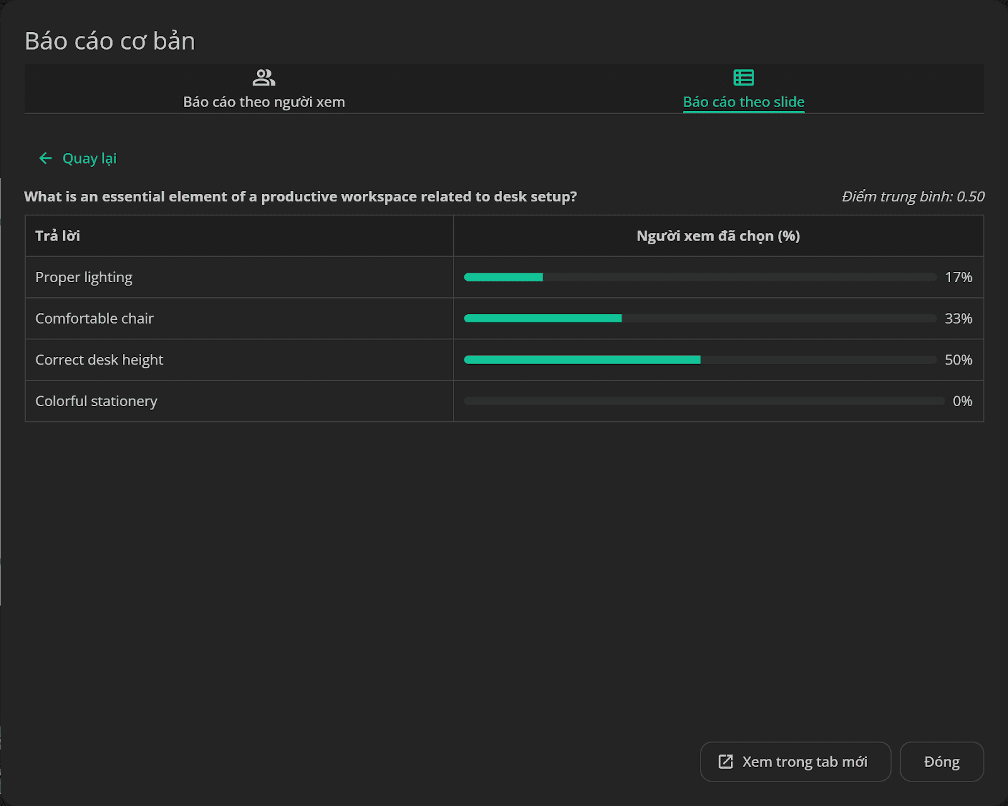This screenshot has width=1008, height=806.
Task: Click the Correct desk height progress bar
Action: pos(700,360)
